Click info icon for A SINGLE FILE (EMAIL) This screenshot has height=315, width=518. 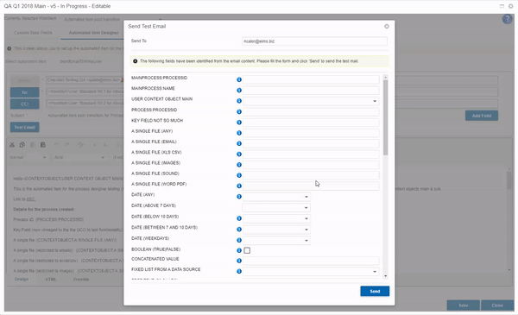coord(239,143)
